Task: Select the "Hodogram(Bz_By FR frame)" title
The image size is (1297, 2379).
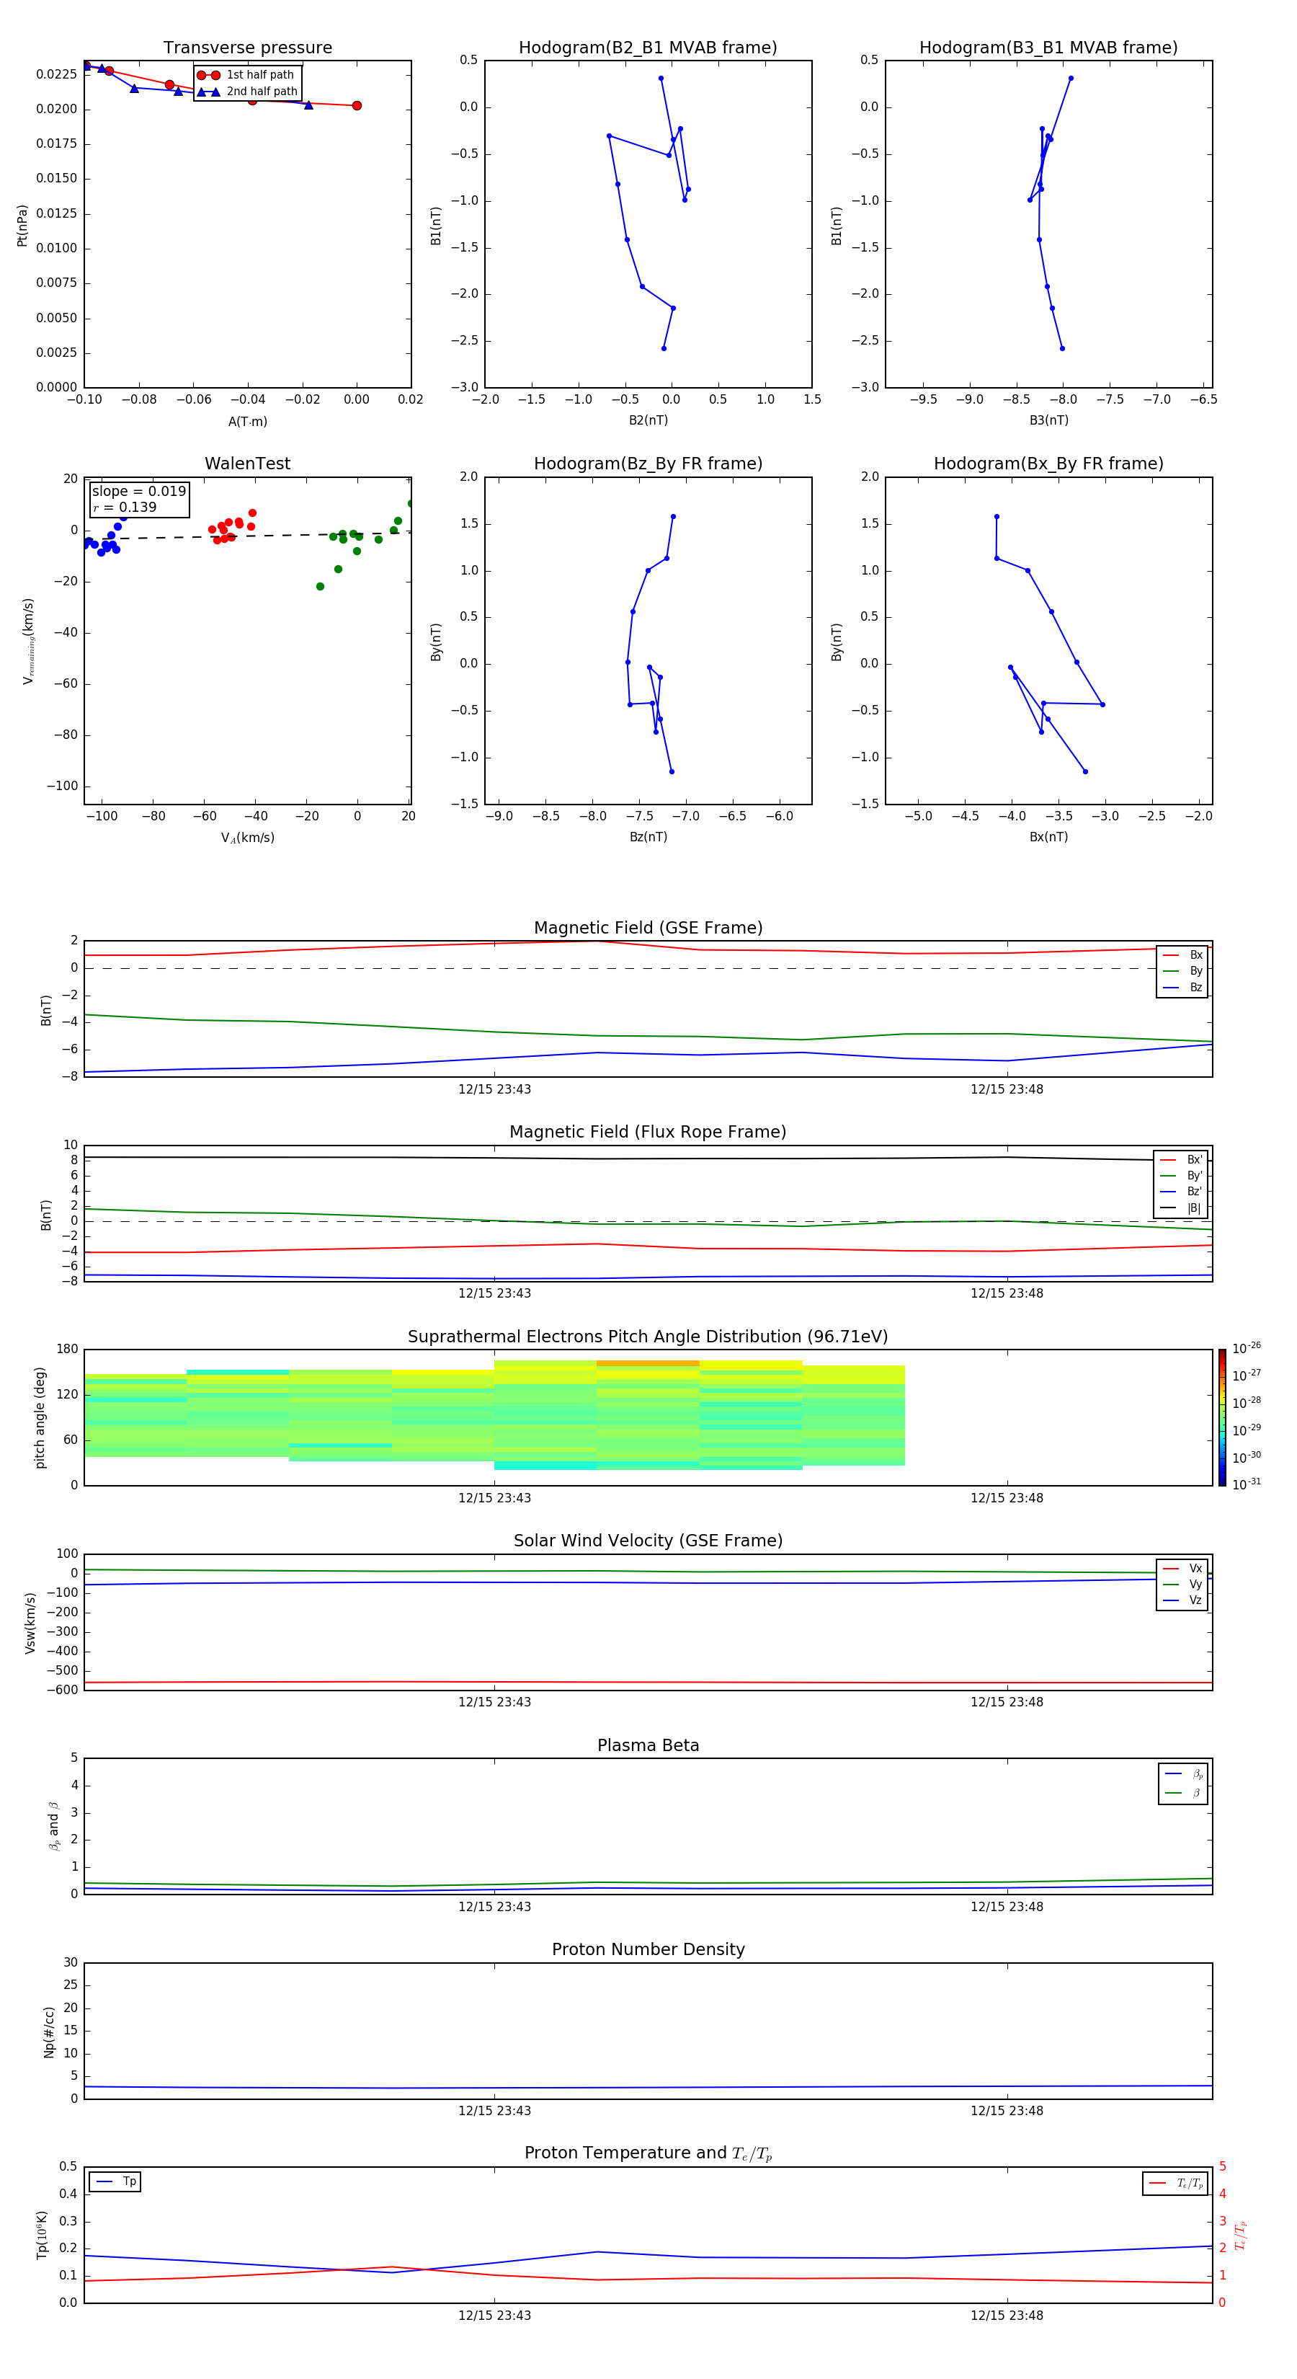Action: 648,464
